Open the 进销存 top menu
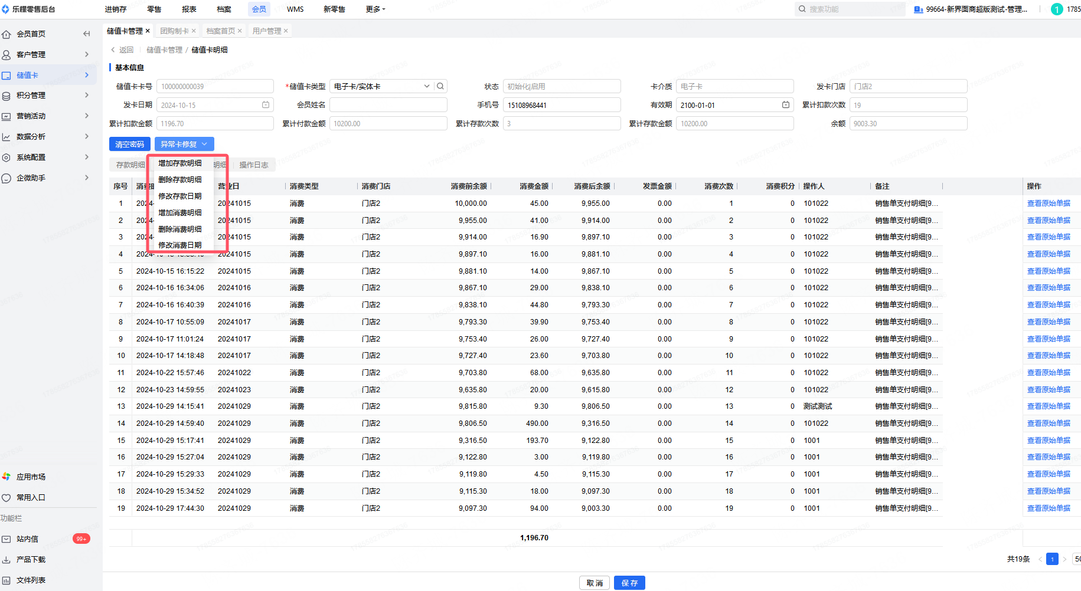This screenshot has height=591, width=1081. 116,9
